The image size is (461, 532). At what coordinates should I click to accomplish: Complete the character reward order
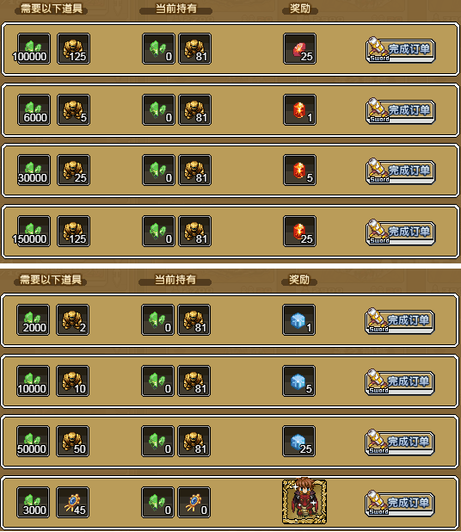point(400,504)
